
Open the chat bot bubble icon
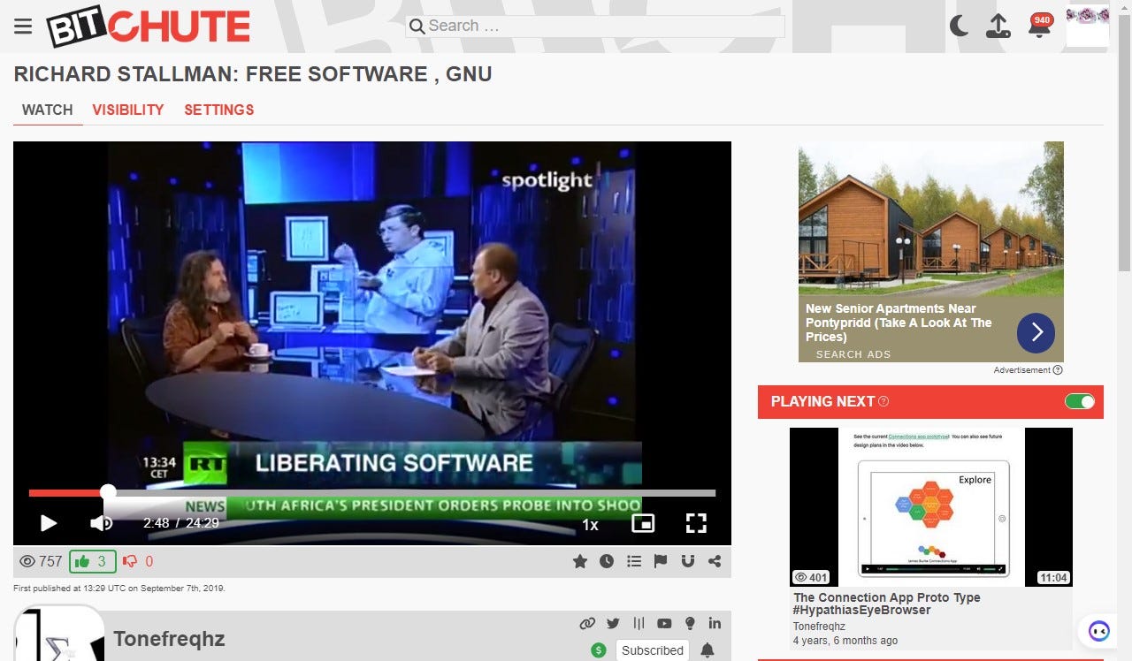pyautogui.click(x=1099, y=631)
